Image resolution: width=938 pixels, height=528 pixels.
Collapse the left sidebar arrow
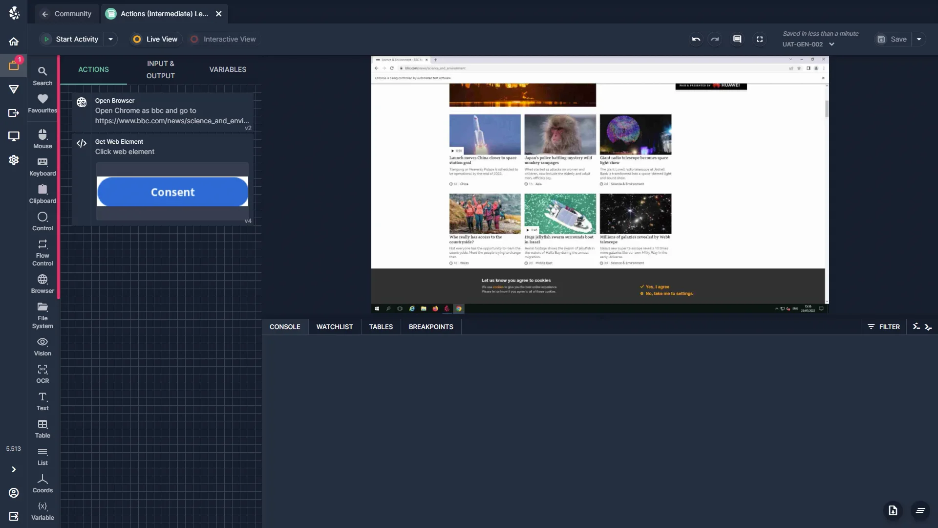(x=14, y=469)
